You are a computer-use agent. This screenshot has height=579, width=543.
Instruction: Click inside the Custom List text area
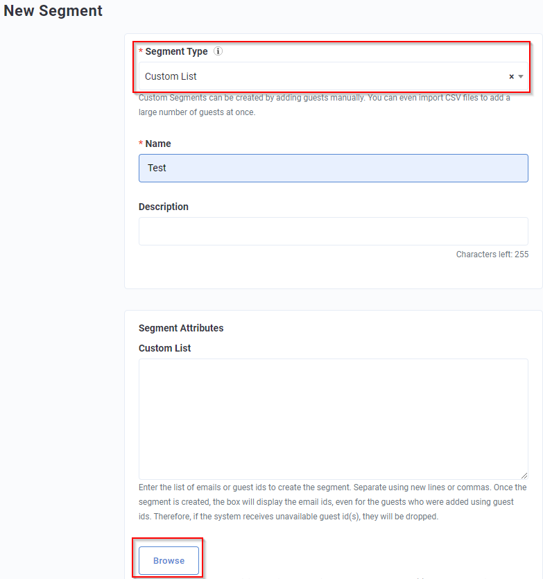333,416
